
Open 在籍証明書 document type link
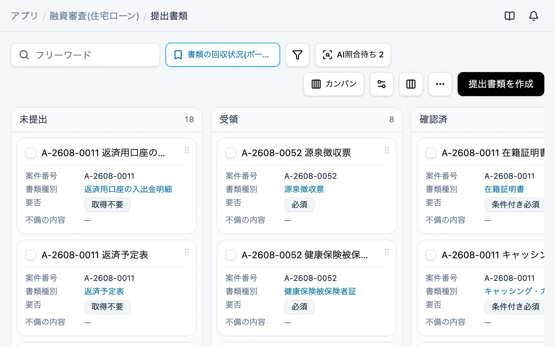[x=504, y=189]
